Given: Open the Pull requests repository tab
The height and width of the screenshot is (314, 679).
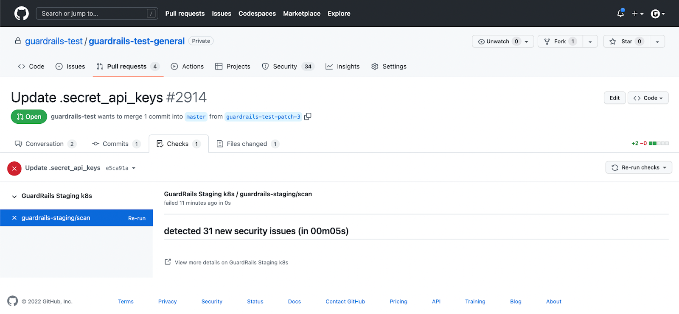Looking at the screenshot, I should [x=128, y=67].
